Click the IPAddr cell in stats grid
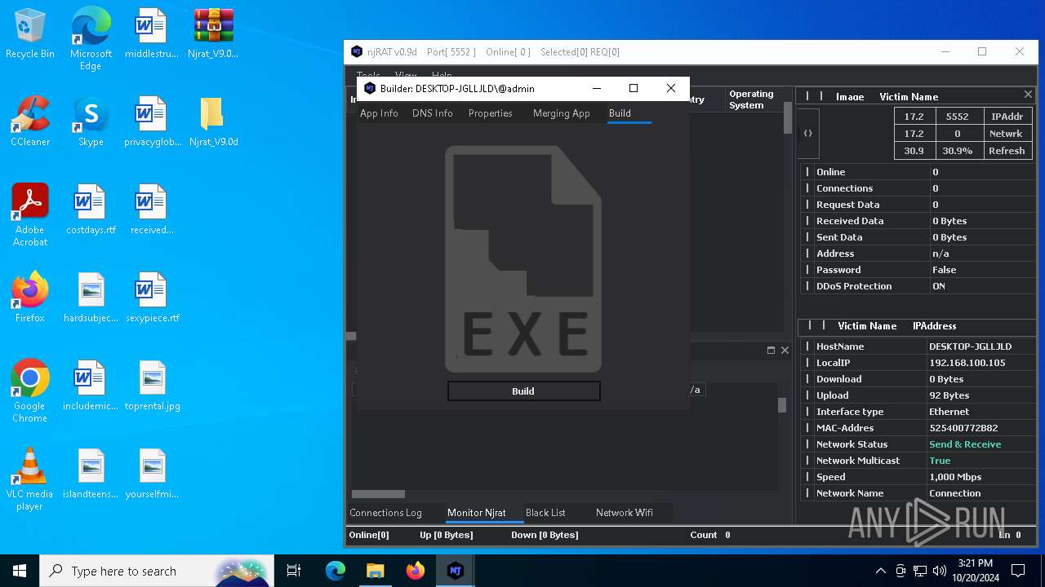The height and width of the screenshot is (587, 1045). (x=1007, y=117)
